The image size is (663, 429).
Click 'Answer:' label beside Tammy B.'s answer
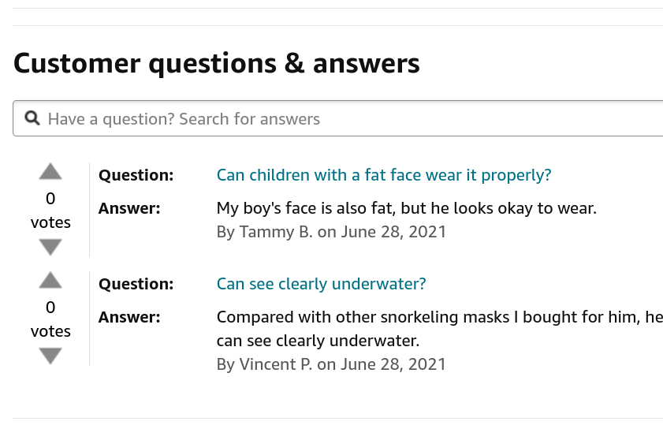129,209
